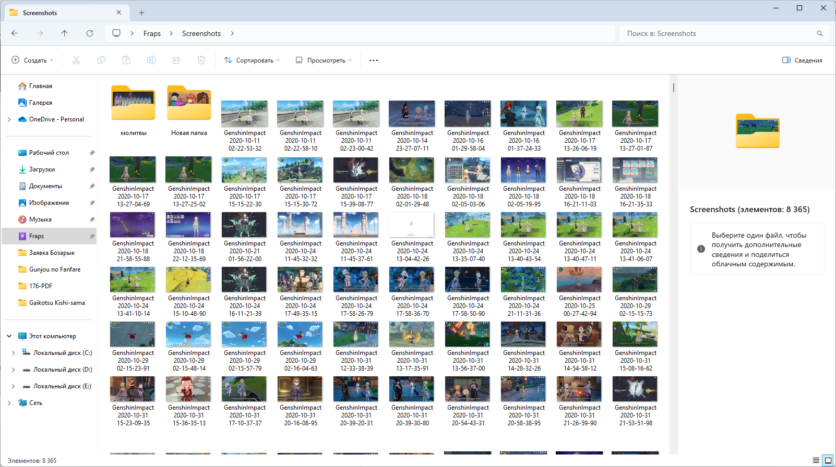Click the Rename icon in toolbar
This screenshot has width=836, height=467.
coord(151,60)
